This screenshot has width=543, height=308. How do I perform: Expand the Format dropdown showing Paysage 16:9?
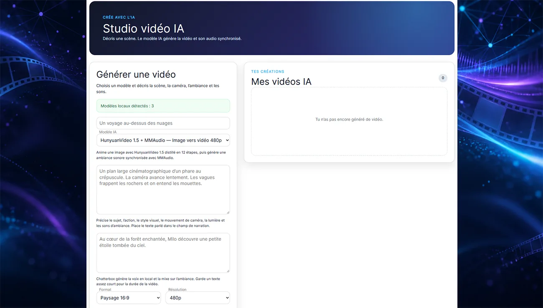(129, 298)
